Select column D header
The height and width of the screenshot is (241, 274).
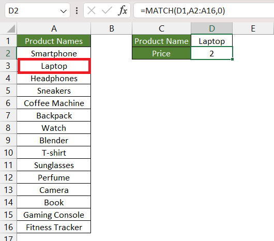click(x=211, y=28)
